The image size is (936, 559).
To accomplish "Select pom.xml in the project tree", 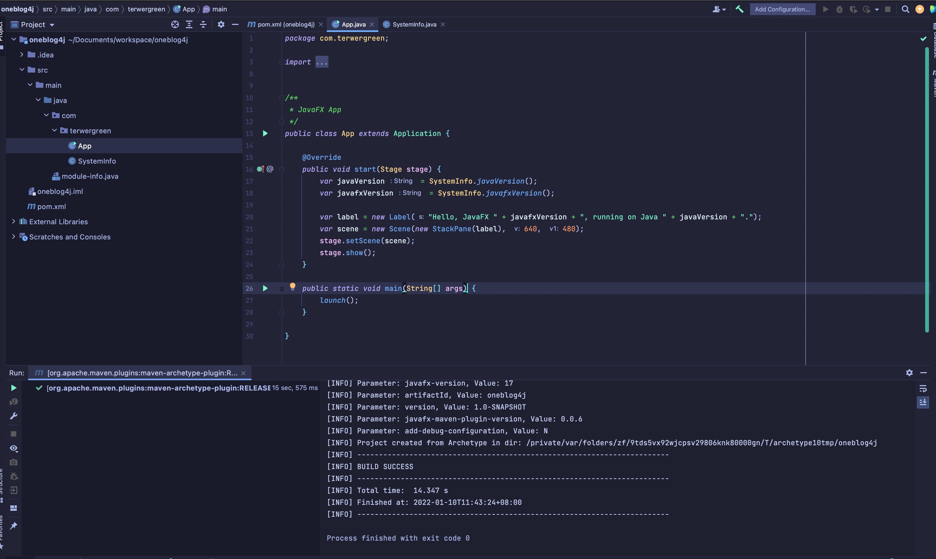I will pos(124,206).
